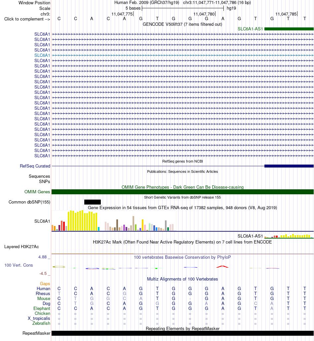Click the 'Chicken' alignment row label
Image resolution: width=314 pixels, height=341 pixels.
click(42, 314)
